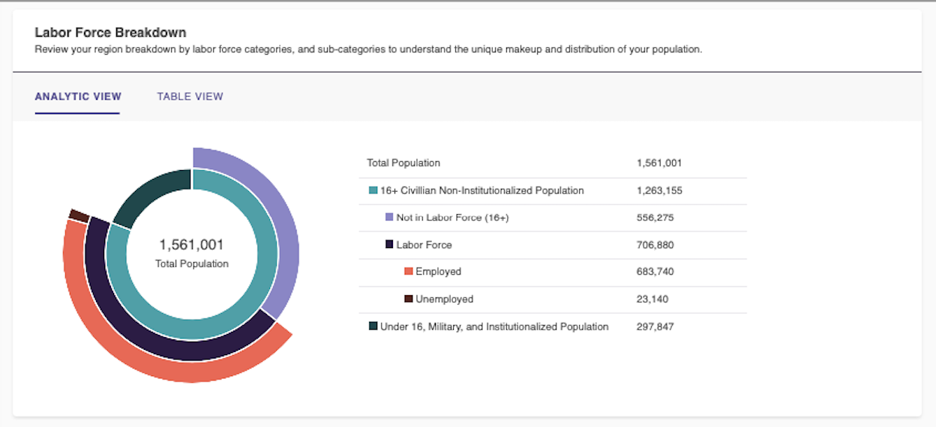
Task: Click the 23,140 value
Action: coord(652,299)
